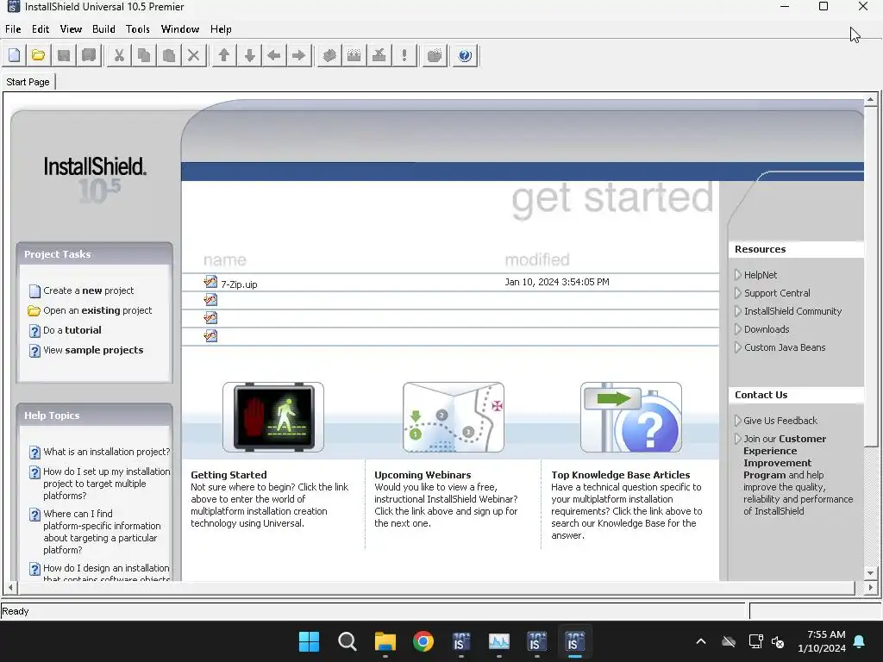The image size is (883, 662).
Task: Click the Move Right arrow toolbar icon
Action: 299,55
